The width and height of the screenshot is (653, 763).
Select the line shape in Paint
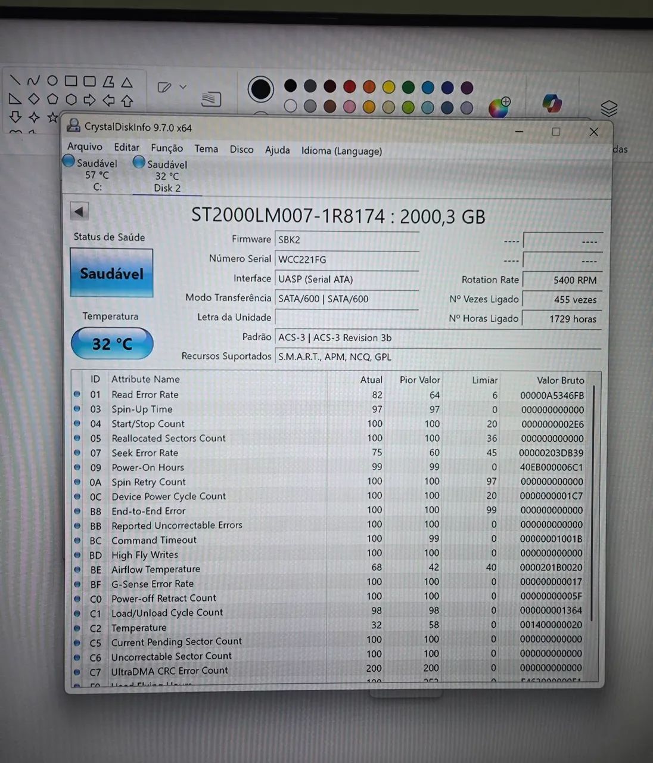15,80
